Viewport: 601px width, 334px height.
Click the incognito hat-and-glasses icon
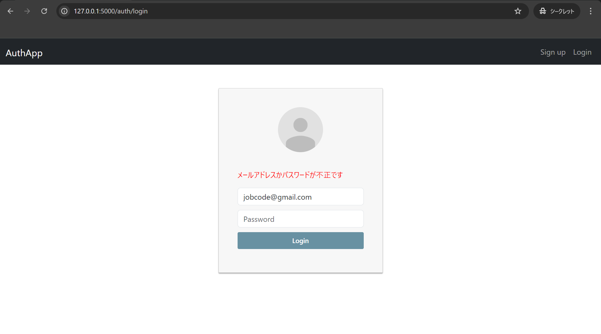pos(543,11)
